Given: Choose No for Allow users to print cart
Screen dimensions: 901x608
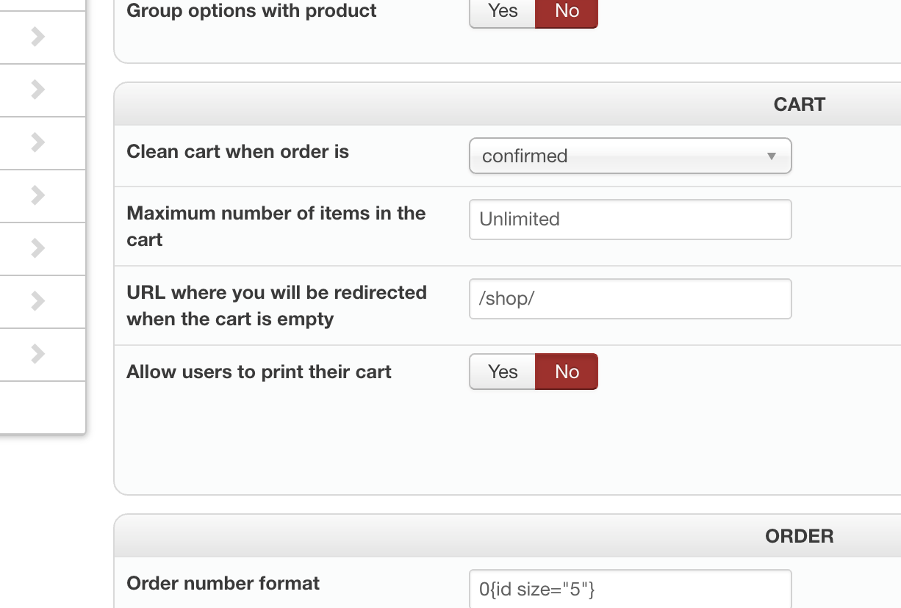Looking at the screenshot, I should pyautogui.click(x=567, y=372).
